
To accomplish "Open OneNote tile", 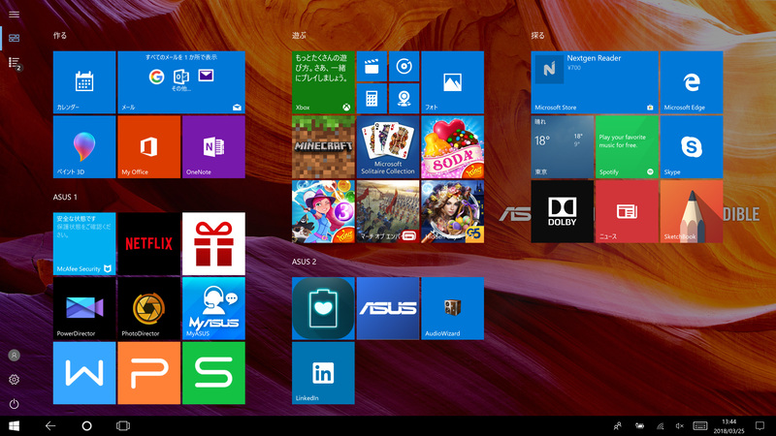I will coord(213,147).
